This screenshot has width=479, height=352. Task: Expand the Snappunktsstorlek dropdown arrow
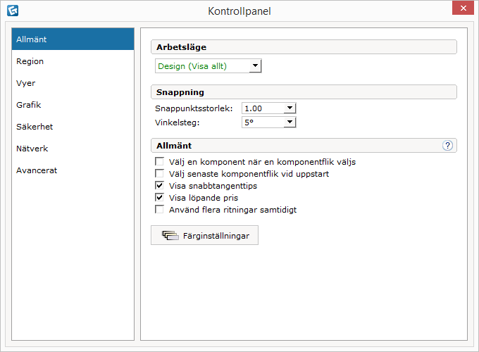click(290, 108)
